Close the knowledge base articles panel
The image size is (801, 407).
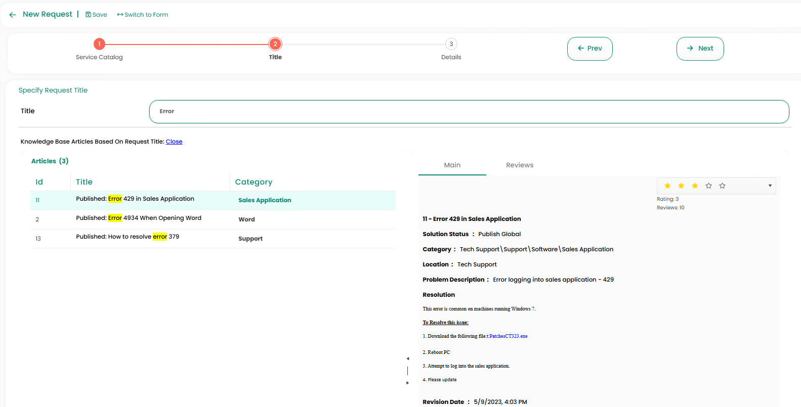174,142
